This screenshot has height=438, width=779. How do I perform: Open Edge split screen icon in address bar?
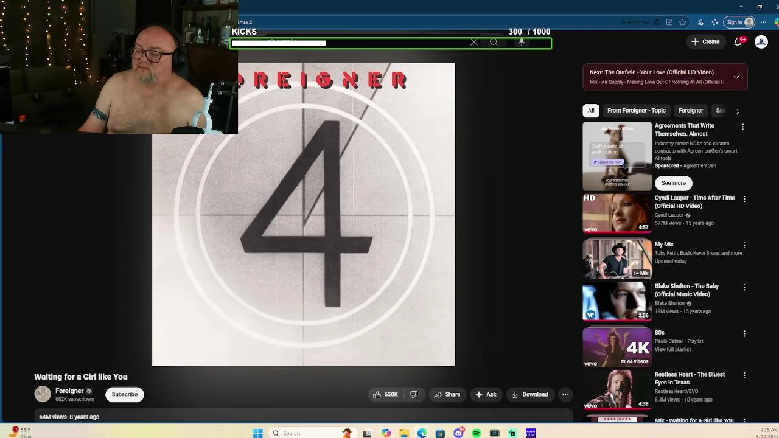(669, 23)
